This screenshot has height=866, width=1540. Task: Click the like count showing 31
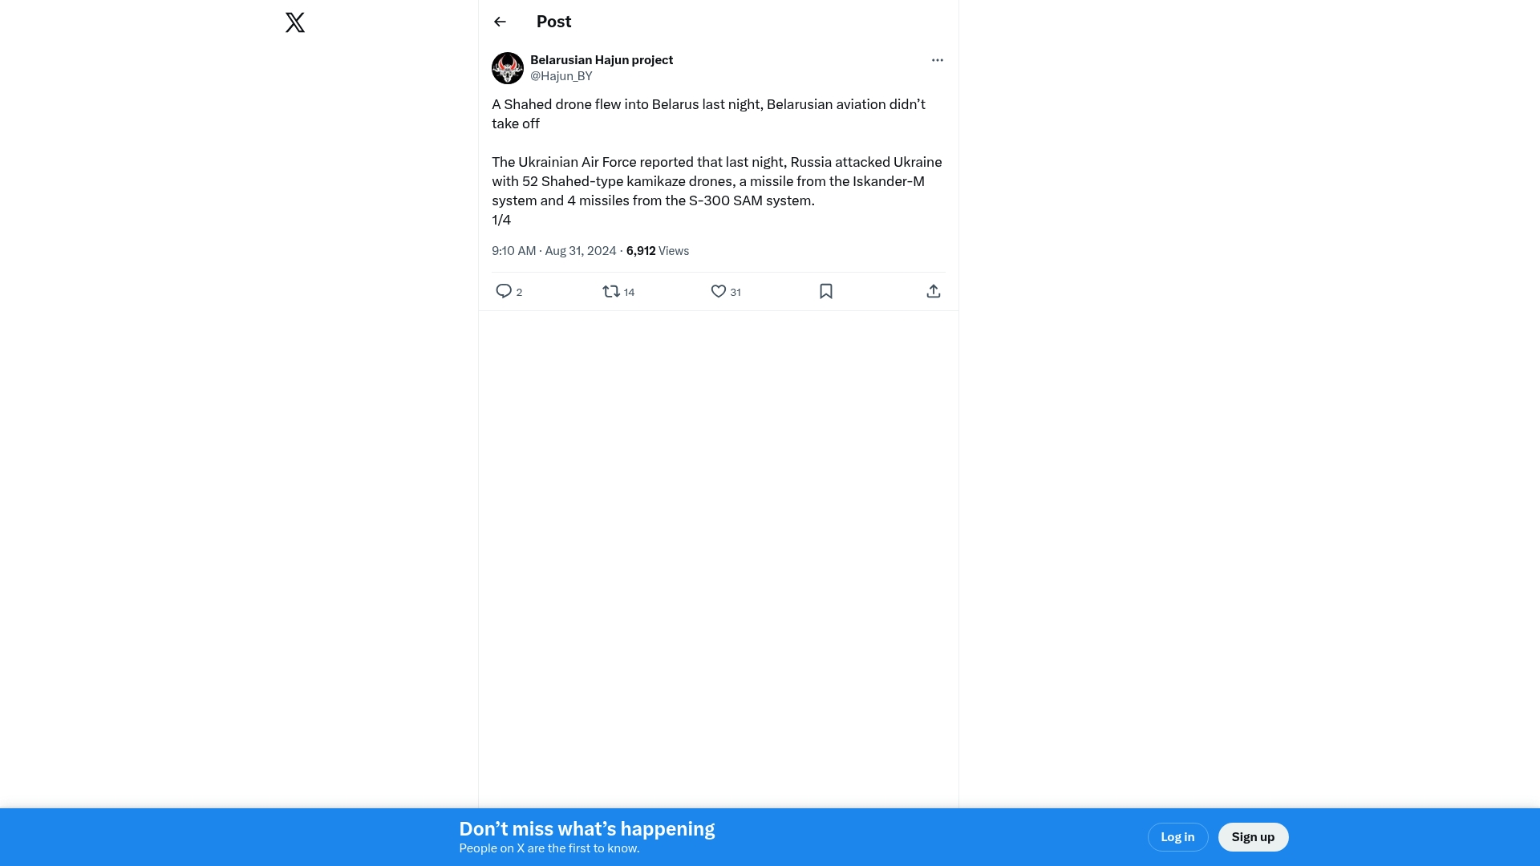pyautogui.click(x=736, y=292)
